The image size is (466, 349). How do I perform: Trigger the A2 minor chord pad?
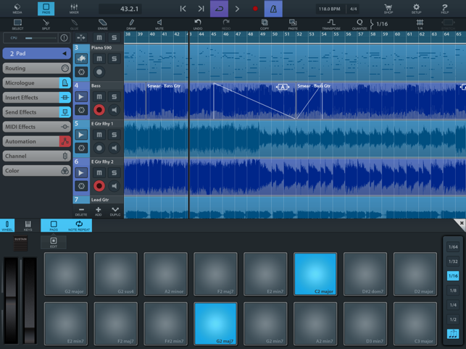[165, 274]
